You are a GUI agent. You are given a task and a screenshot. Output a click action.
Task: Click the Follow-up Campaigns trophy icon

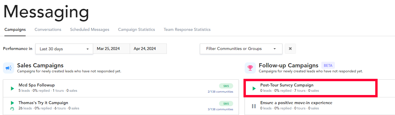click(x=250, y=68)
